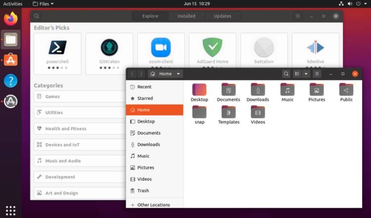Open the Files hamburger menu
Viewport: 371px width, 218px height.
click(x=317, y=74)
